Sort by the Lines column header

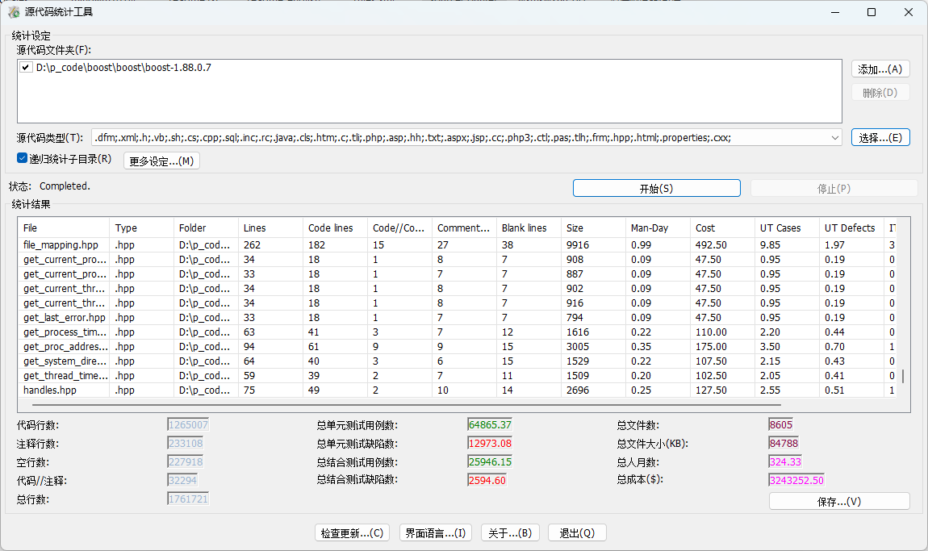[270, 228]
